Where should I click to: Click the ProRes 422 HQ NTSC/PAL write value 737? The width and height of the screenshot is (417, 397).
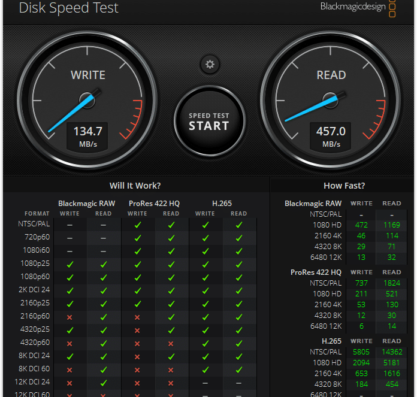pyautogui.click(x=361, y=283)
